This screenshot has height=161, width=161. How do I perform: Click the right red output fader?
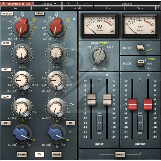pyautogui.click(x=148, y=105)
